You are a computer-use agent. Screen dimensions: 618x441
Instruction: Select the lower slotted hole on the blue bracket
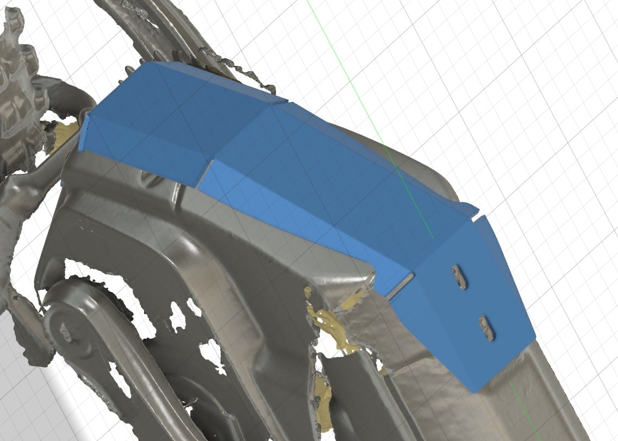point(487,328)
